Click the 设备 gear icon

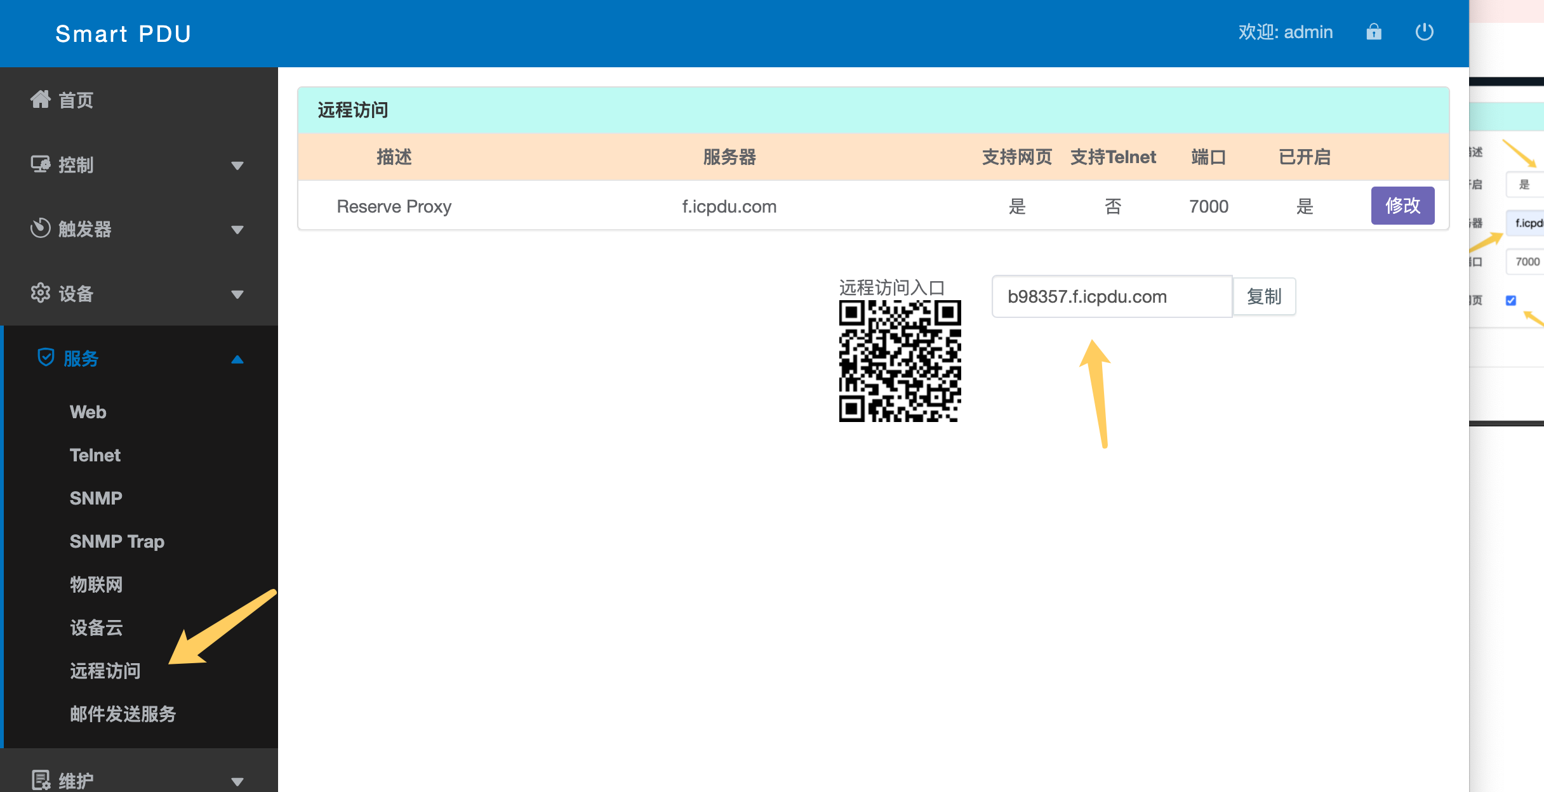pos(41,293)
